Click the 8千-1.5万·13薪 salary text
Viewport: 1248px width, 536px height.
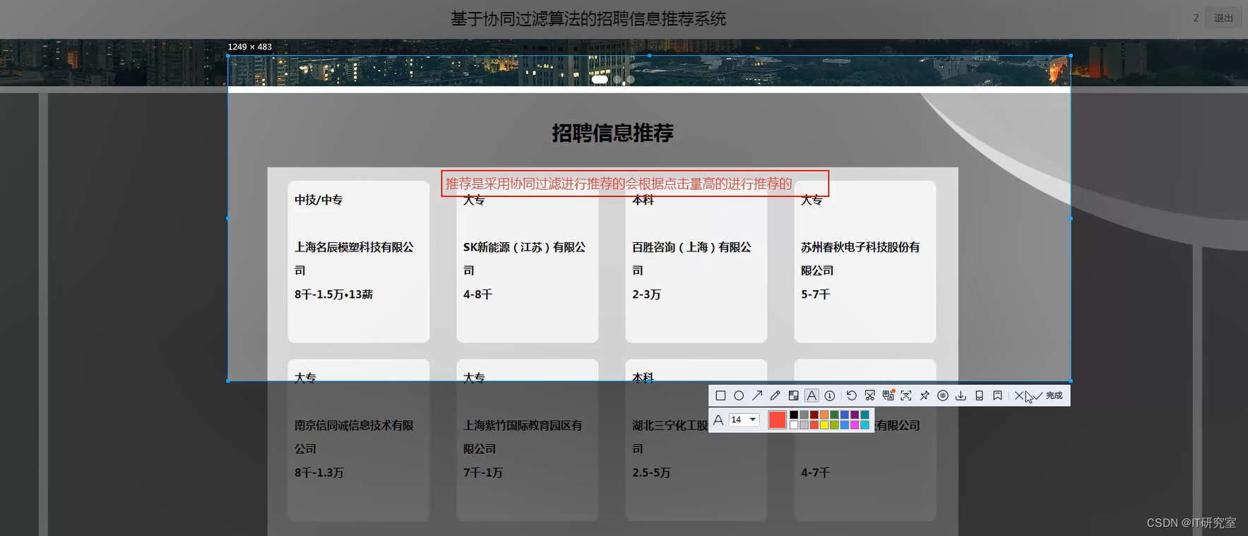(x=333, y=294)
